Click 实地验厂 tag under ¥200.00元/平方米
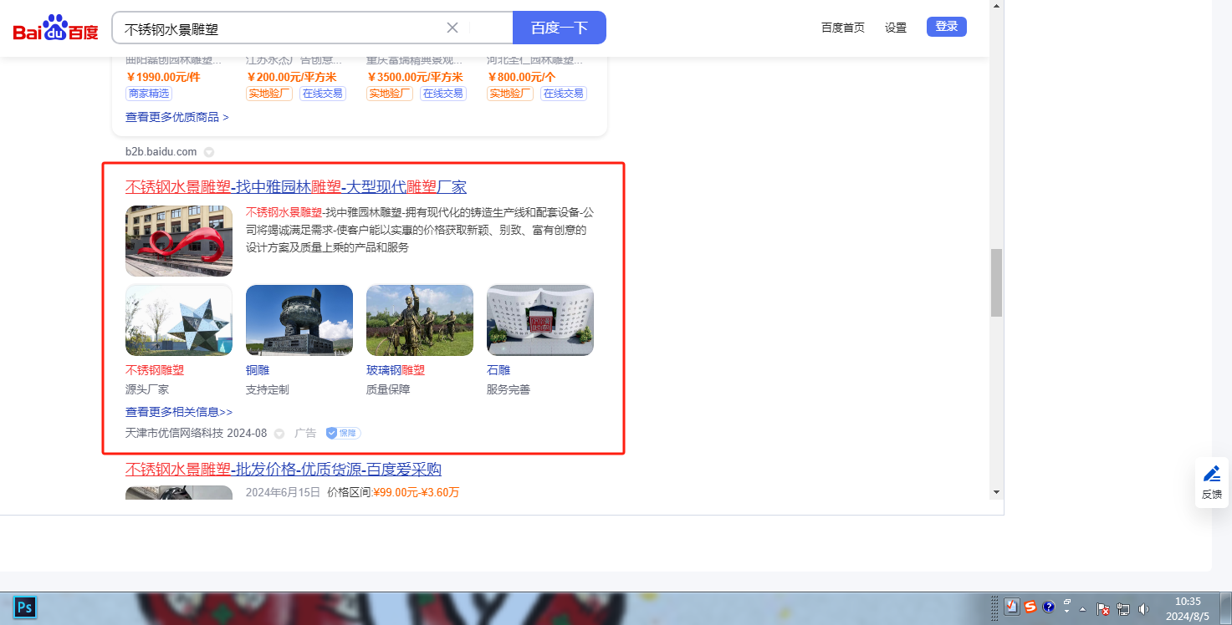 point(269,94)
